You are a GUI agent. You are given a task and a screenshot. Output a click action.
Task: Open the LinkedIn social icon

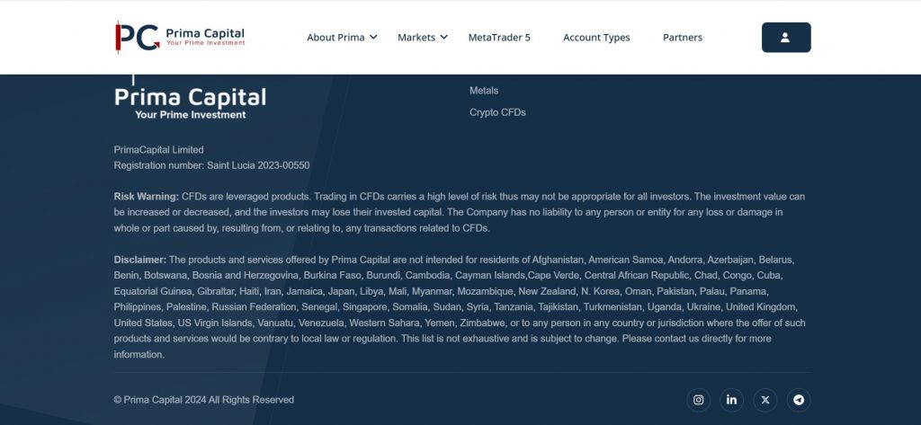coord(731,400)
